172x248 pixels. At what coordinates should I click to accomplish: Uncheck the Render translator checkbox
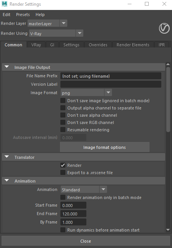click(x=63, y=165)
